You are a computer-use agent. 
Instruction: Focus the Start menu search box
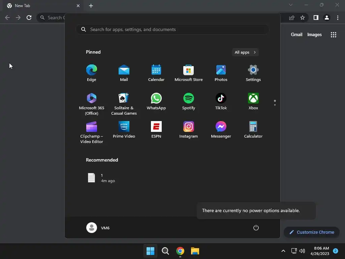pos(172,30)
